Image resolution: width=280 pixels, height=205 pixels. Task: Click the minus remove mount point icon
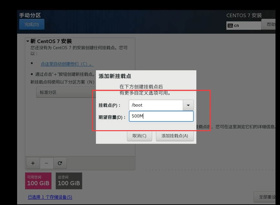pos(47,163)
